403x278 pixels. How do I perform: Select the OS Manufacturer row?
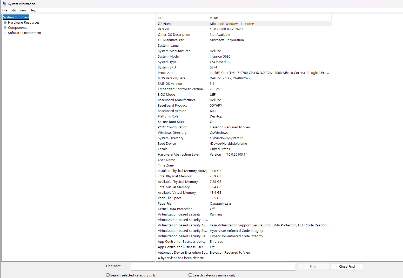[244, 40]
